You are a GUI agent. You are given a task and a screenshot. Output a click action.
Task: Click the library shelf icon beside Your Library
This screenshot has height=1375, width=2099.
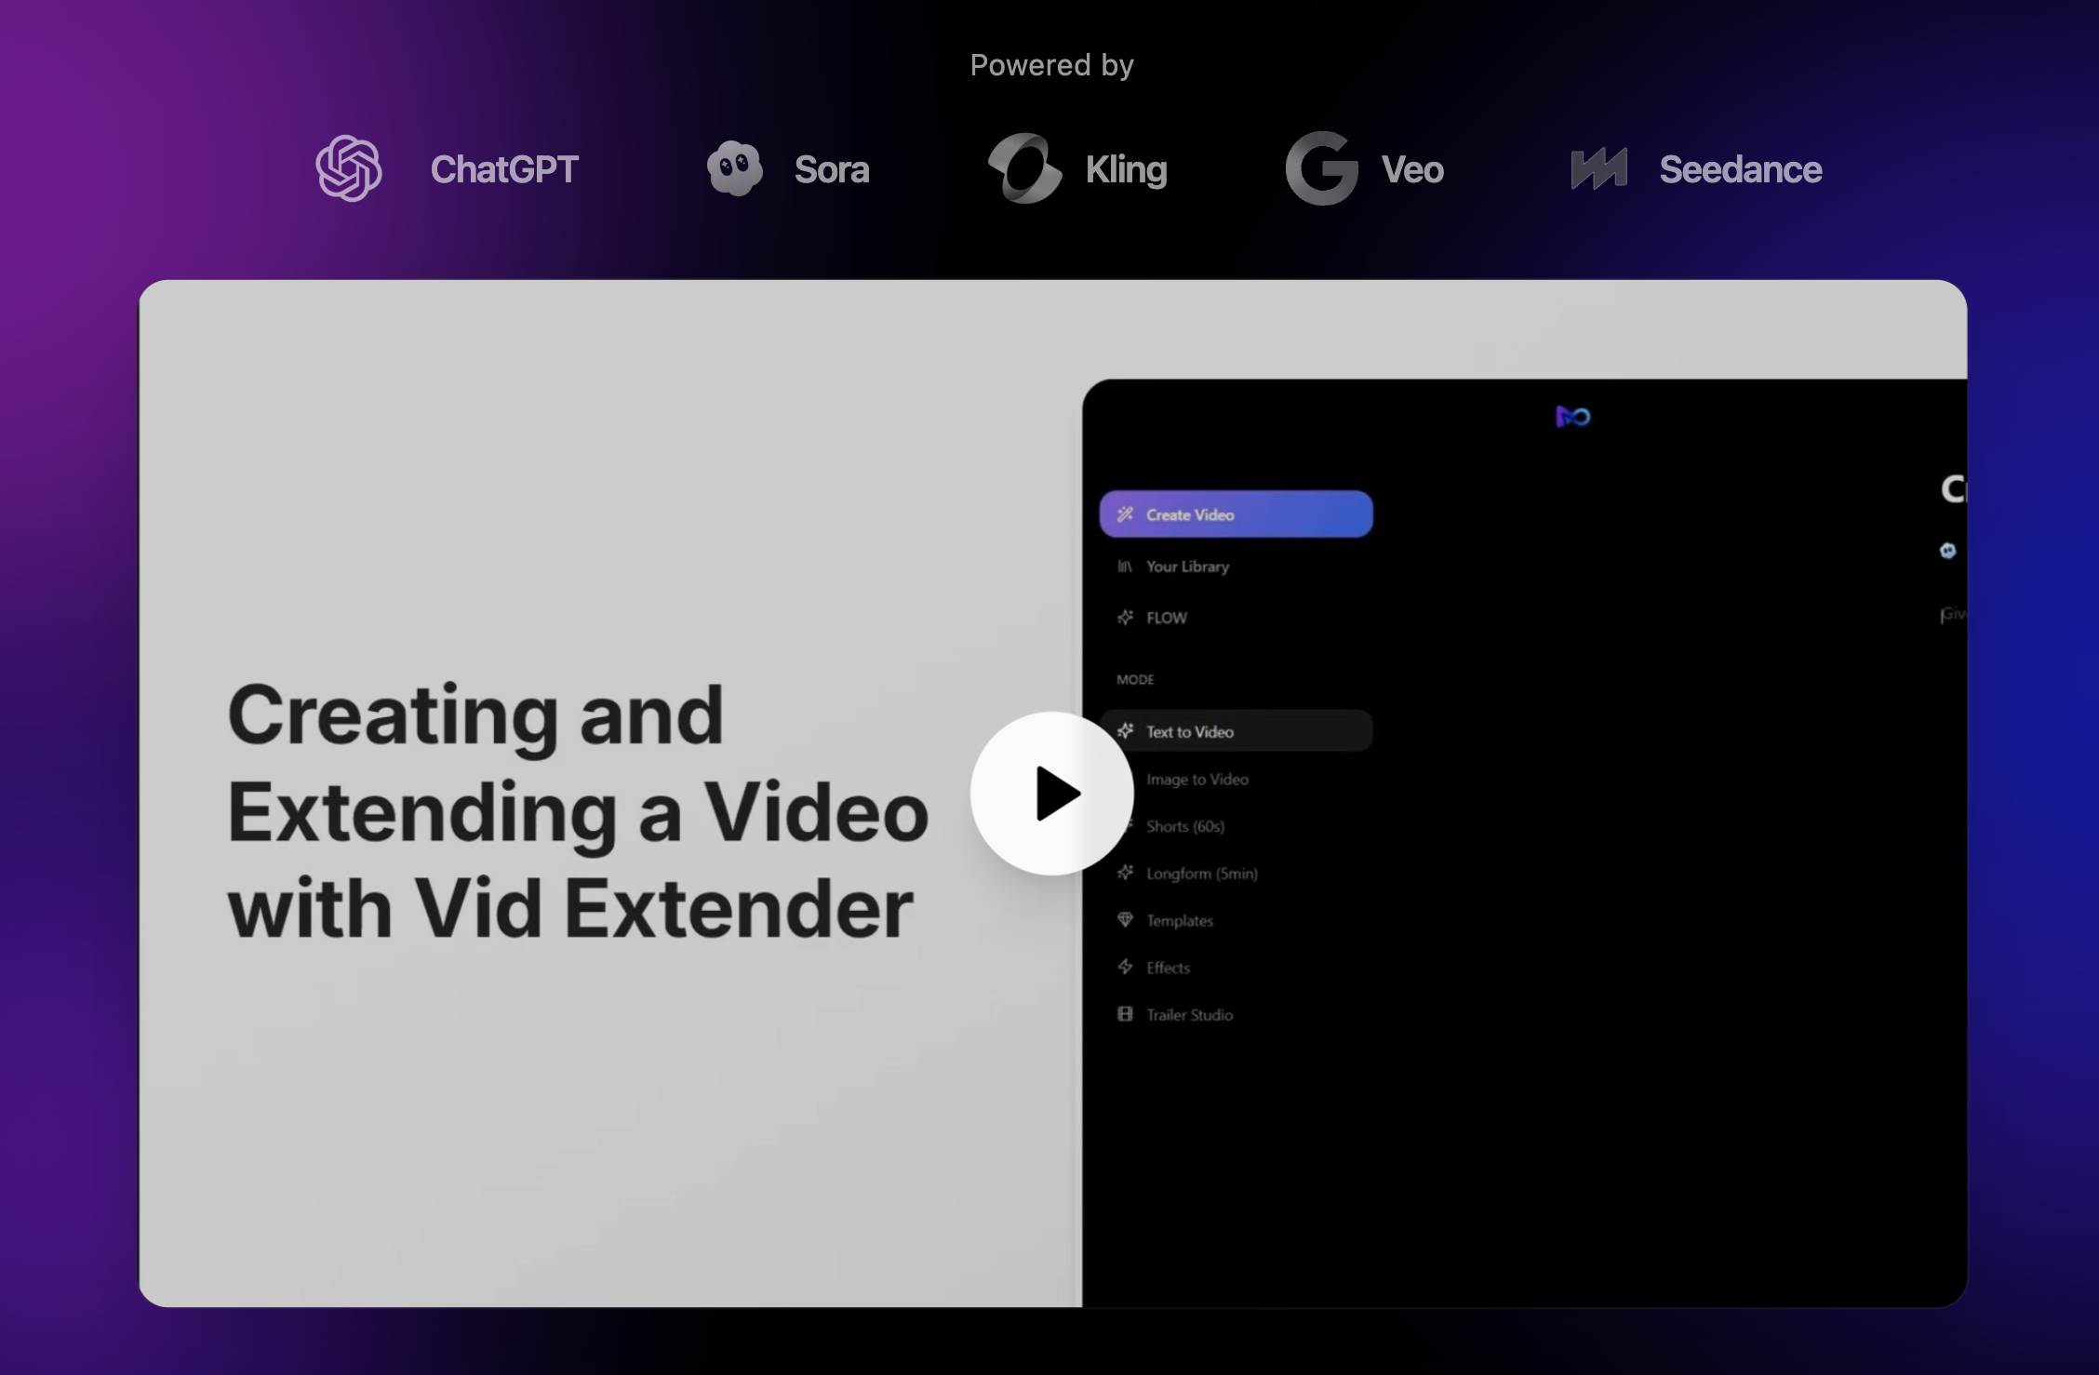[x=1125, y=567]
